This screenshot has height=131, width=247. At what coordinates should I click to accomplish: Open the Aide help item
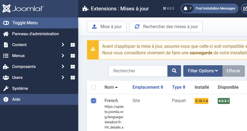tap(39, 99)
